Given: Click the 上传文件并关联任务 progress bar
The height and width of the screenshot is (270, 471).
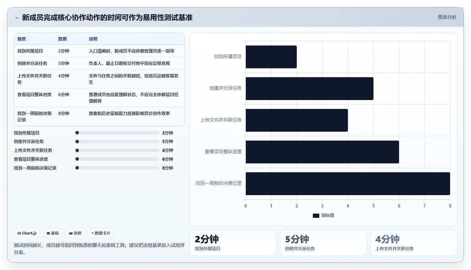Looking at the screenshot, I should (117, 150).
